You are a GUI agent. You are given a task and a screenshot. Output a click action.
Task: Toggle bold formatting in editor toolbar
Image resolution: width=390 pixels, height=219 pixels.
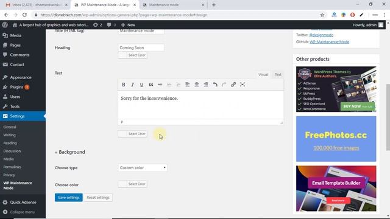click(123, 85)
